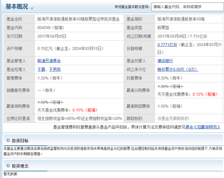Click the 跟踪标的 row label
This screenshot has height=178, width=224.
click(134, 119)
